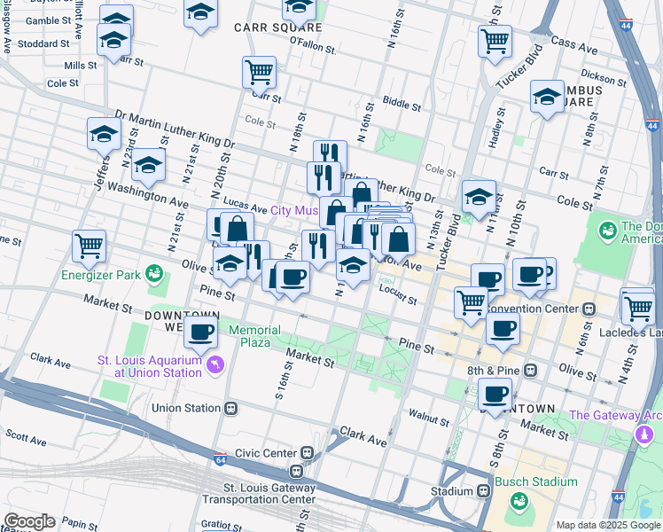Click the St. Louis Aquarium dolphin pin

click(x=215, y=365)
